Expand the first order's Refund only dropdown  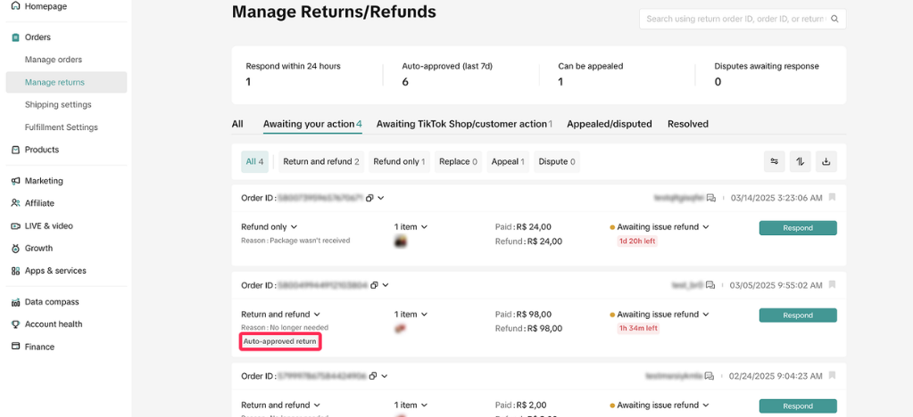click(x=294, y=227)
